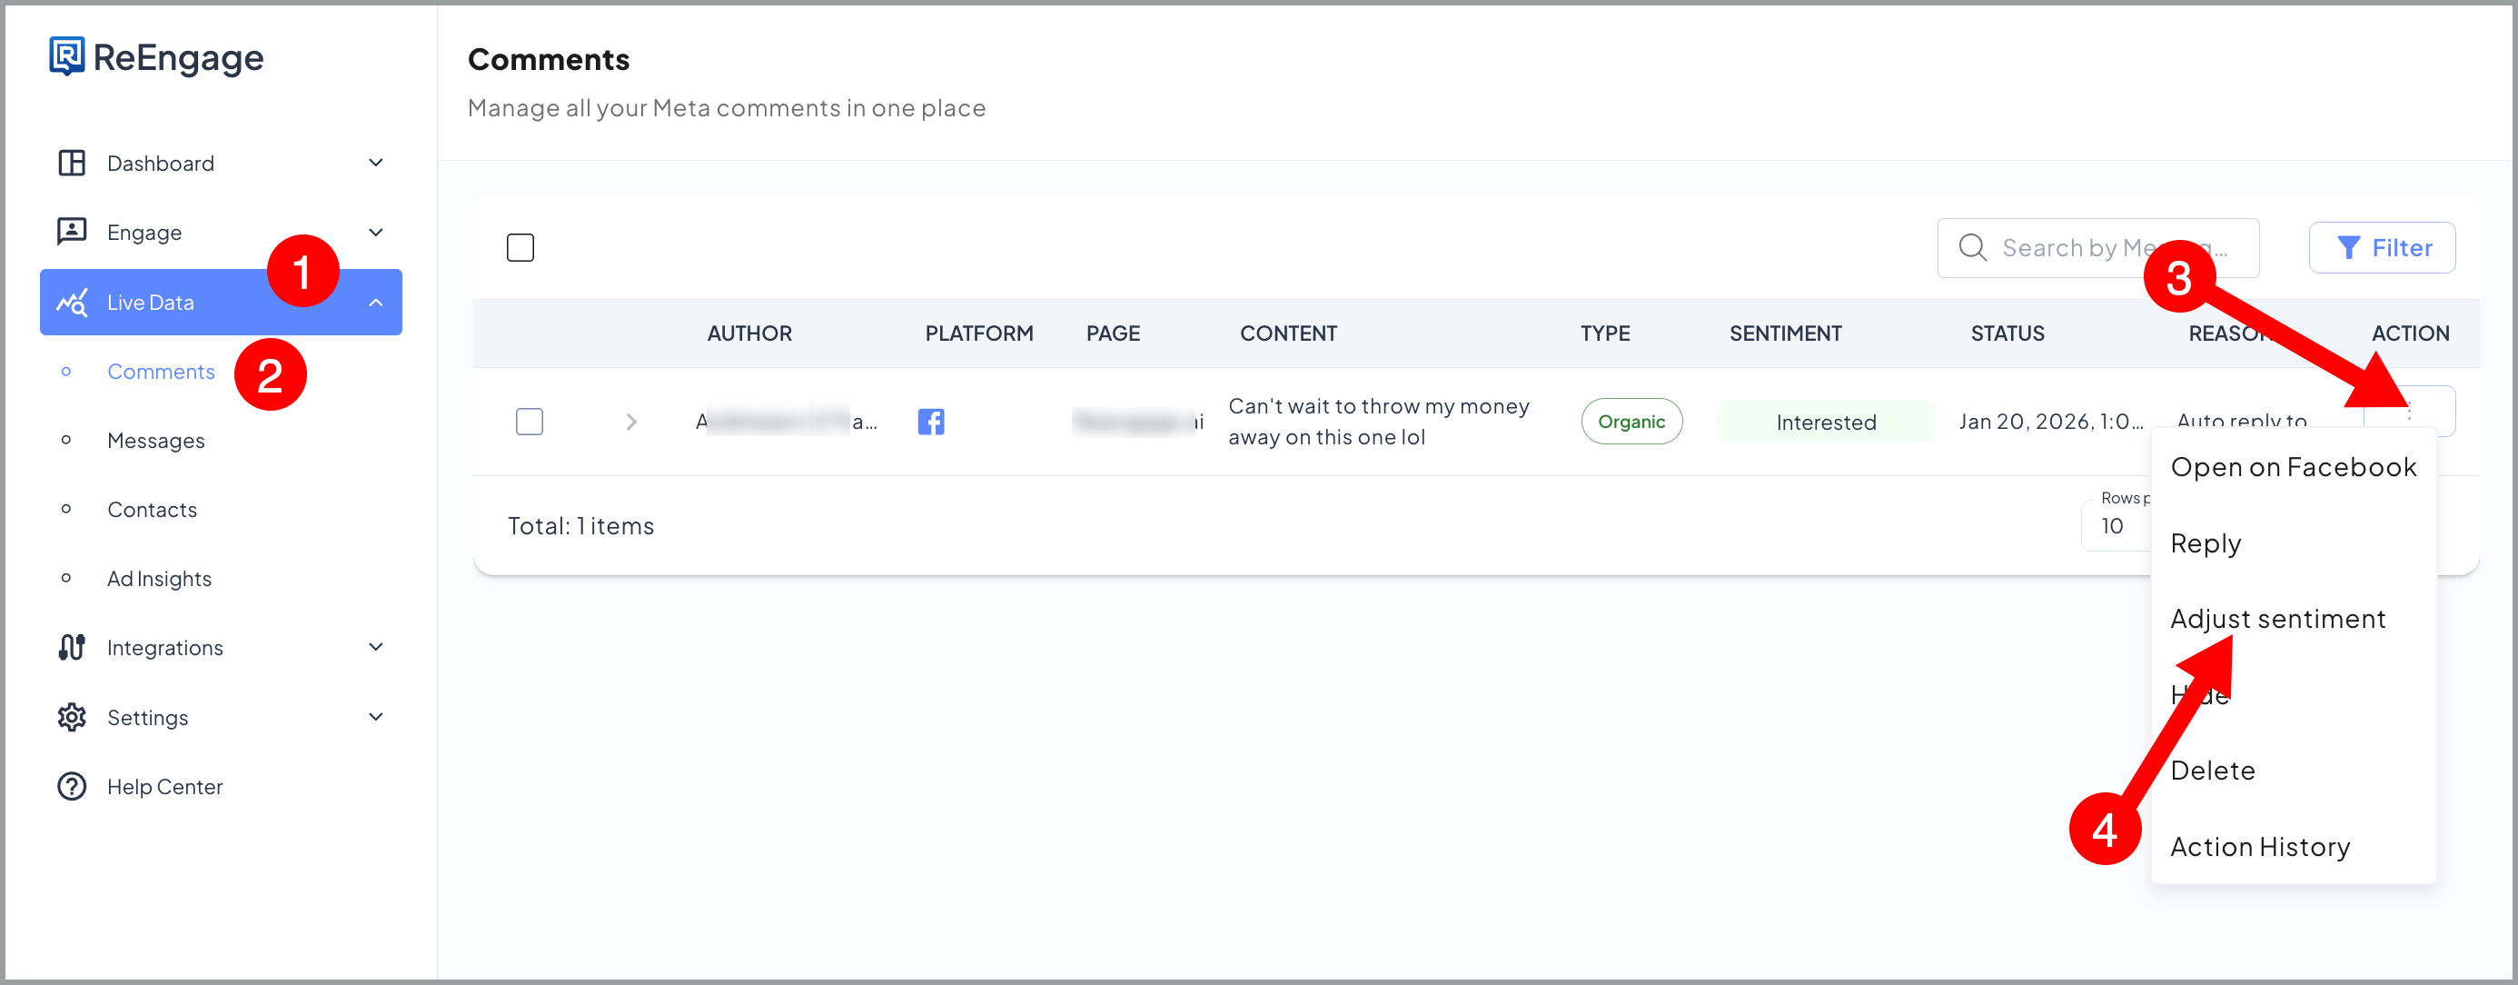Click the Integrations plug icon

(72, 648)
